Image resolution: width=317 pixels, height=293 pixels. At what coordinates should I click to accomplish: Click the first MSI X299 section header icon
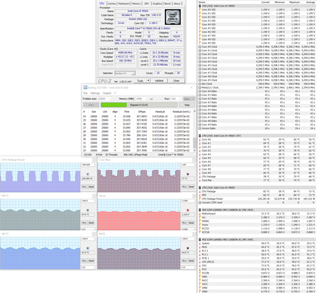click(200, 210)
